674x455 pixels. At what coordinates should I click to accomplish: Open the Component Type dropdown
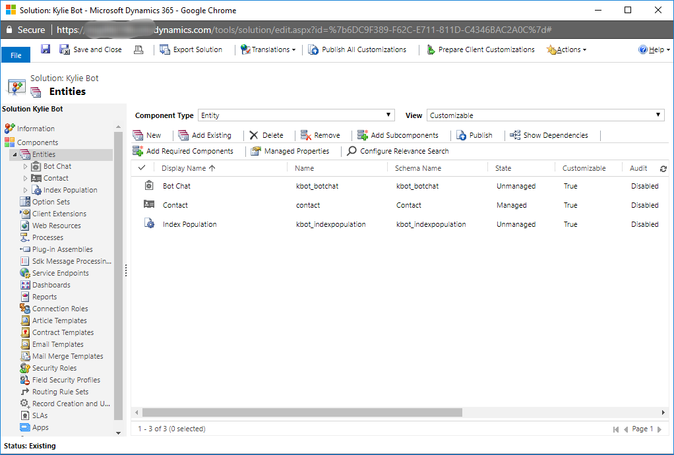(296, 115)
